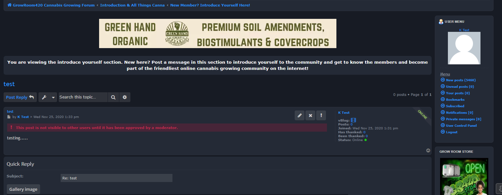
Task: Click the Post Reply button
Action: click(20, 97)
